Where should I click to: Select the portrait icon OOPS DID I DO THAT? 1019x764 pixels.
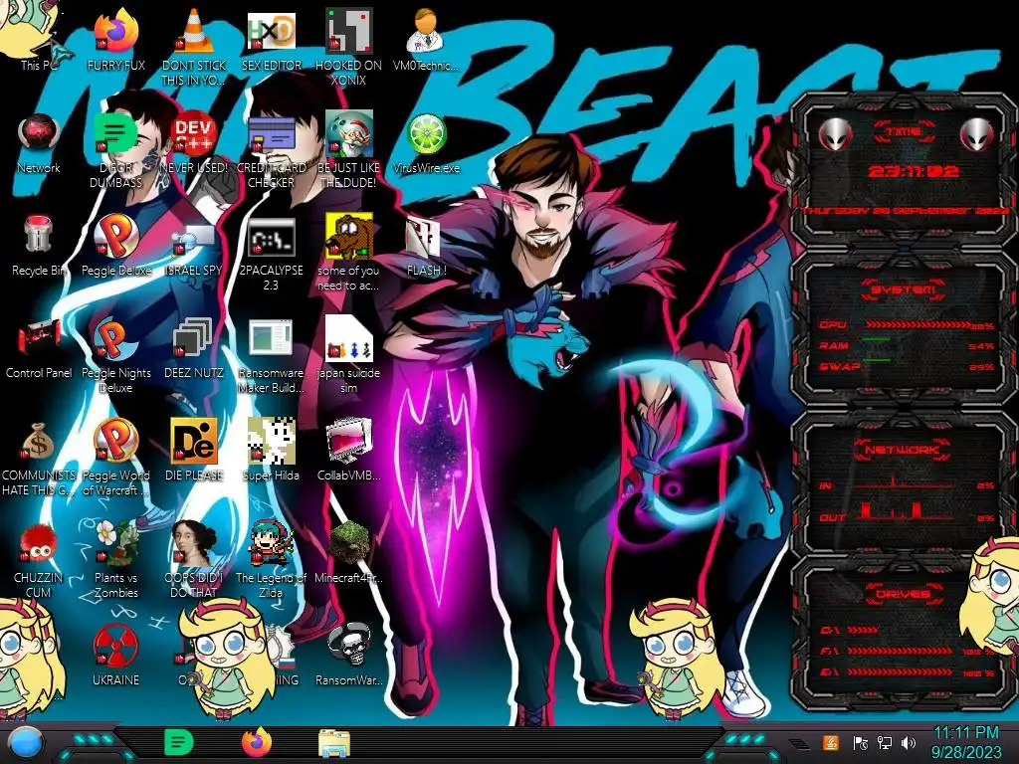[194, 542]
